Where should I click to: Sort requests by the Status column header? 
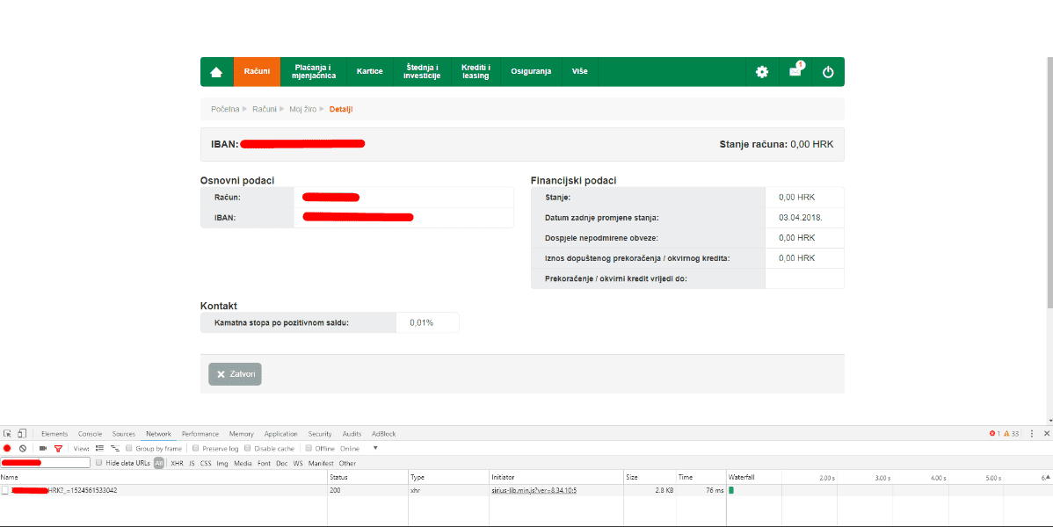pos(368,477)
